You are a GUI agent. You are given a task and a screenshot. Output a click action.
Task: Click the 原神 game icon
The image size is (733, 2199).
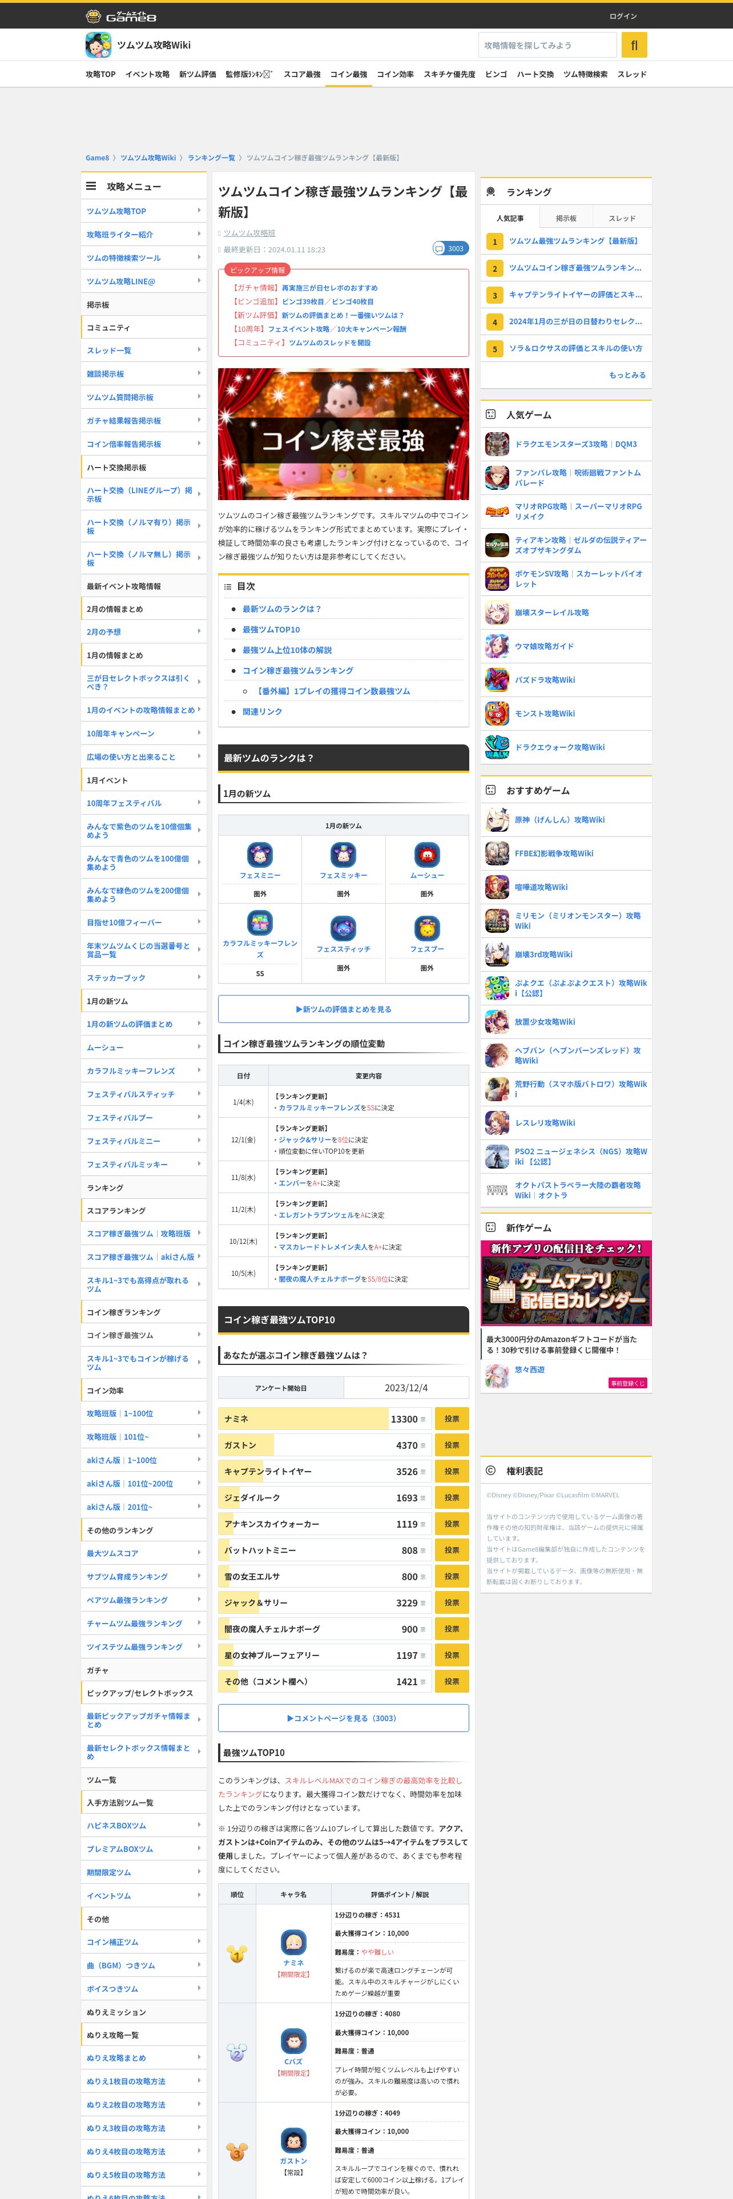click(497, 820)
